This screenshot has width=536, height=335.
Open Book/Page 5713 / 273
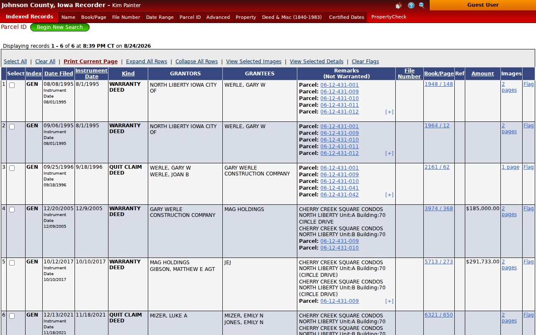click(439, 262)
